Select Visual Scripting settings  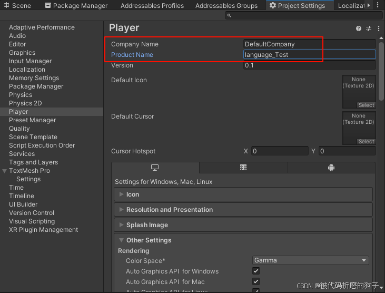click(32, 221)
